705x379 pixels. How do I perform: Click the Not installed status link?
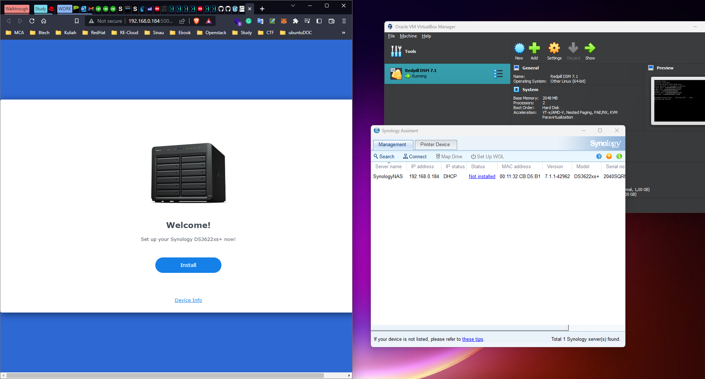coord(482,177)
